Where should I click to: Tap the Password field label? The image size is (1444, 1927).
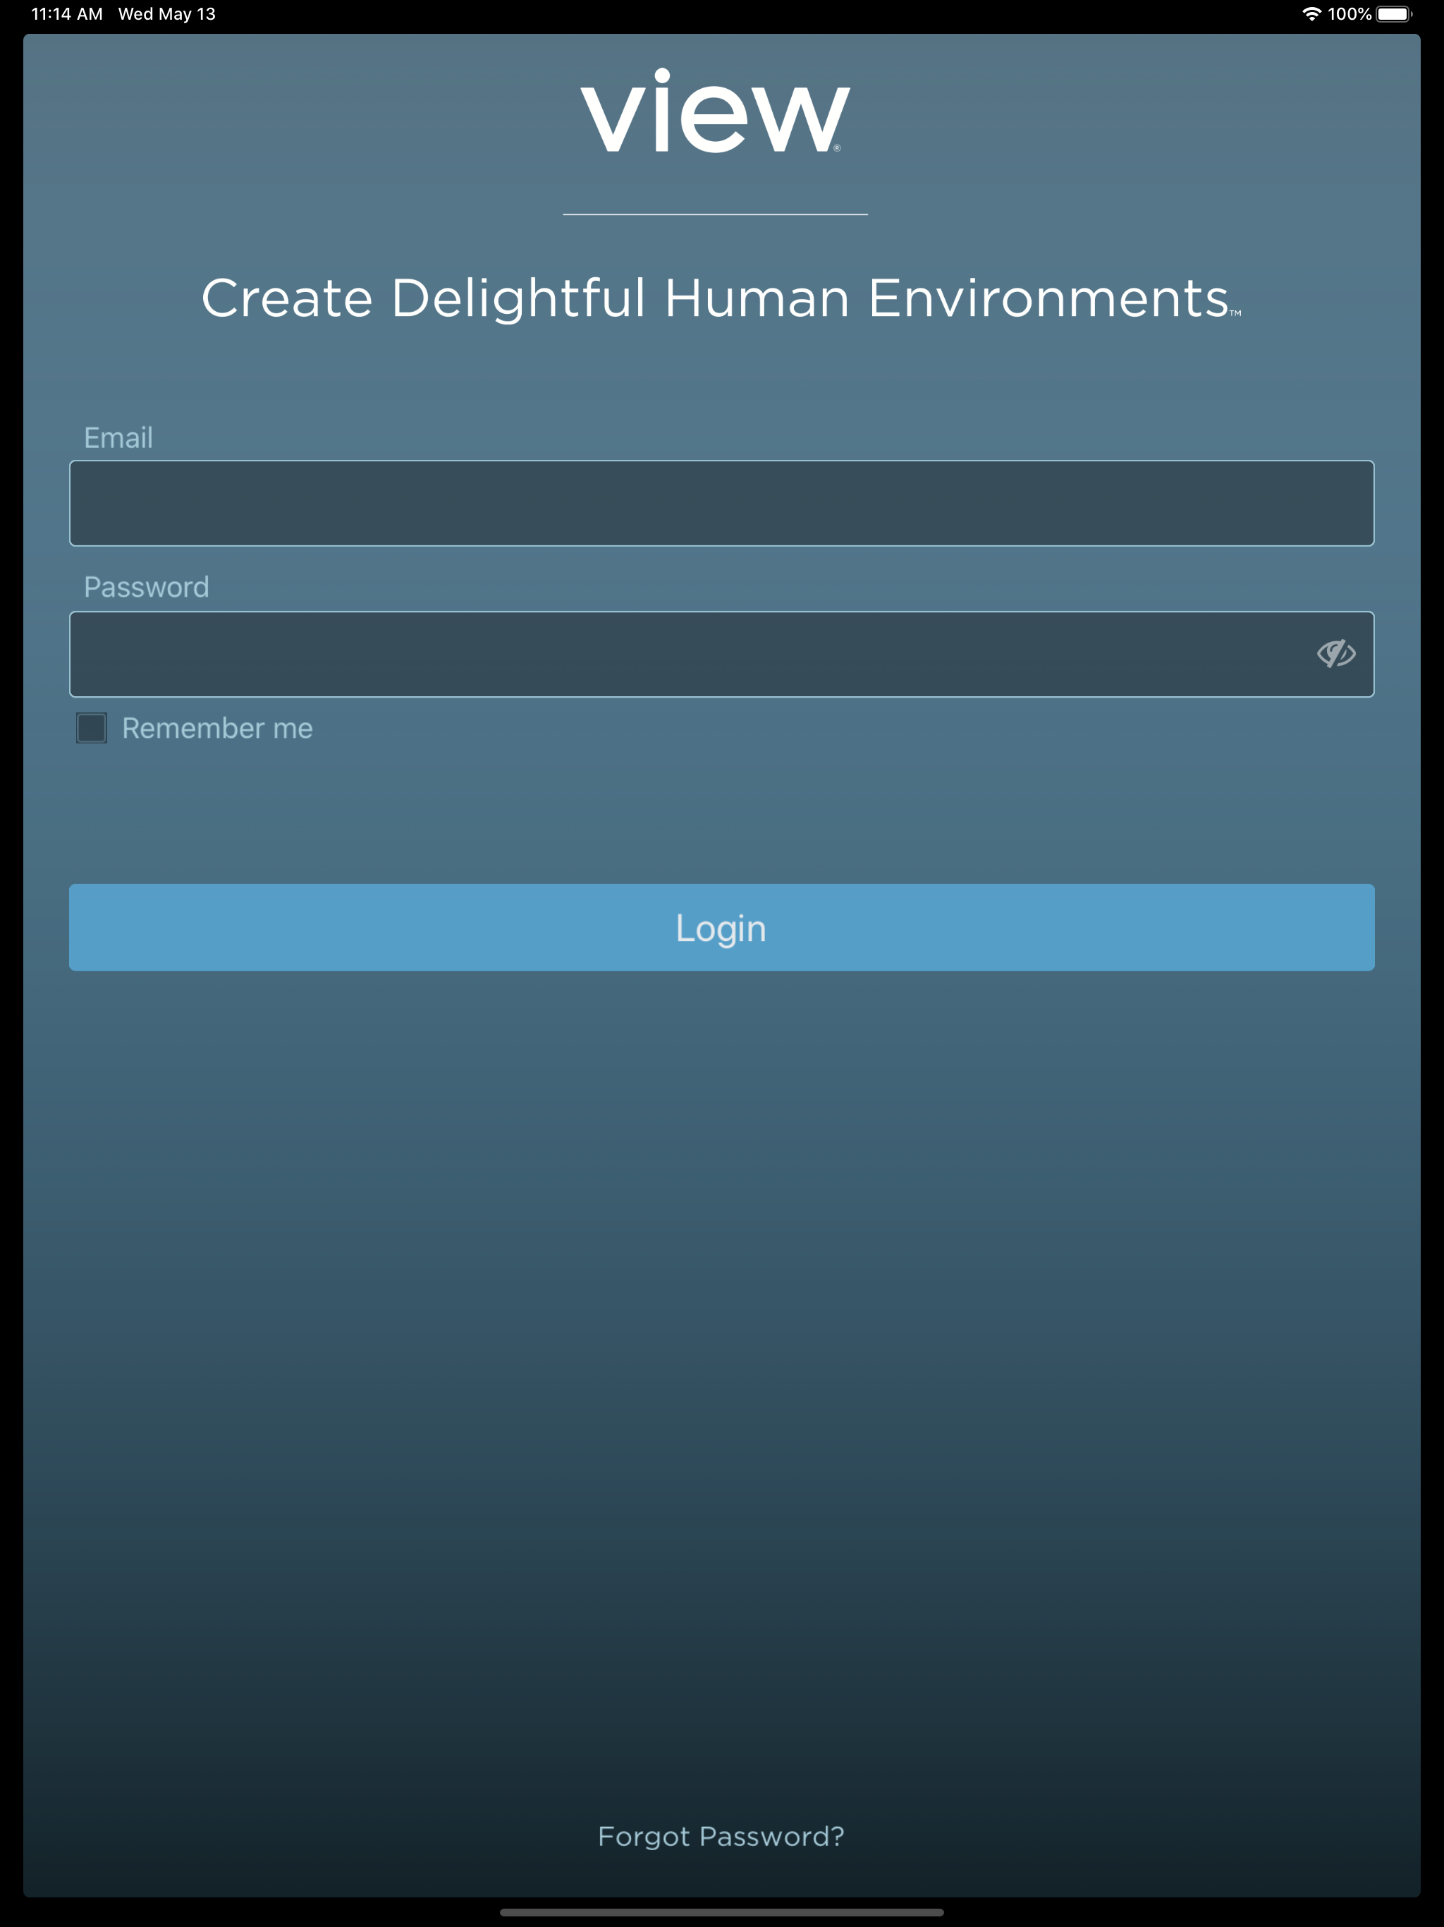coord(147,587)
